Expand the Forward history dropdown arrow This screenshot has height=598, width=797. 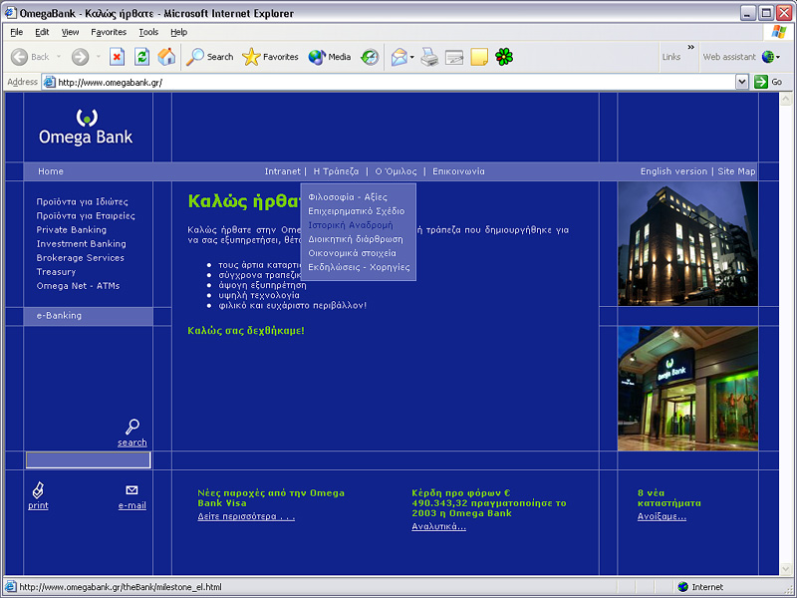98,57
